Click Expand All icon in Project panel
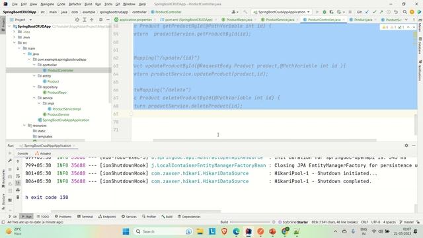 pyautogui.click(x=85, y=20)
